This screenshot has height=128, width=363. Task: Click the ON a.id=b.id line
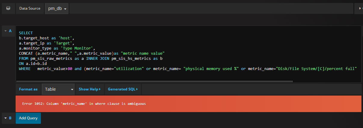[x=32, y=63]
